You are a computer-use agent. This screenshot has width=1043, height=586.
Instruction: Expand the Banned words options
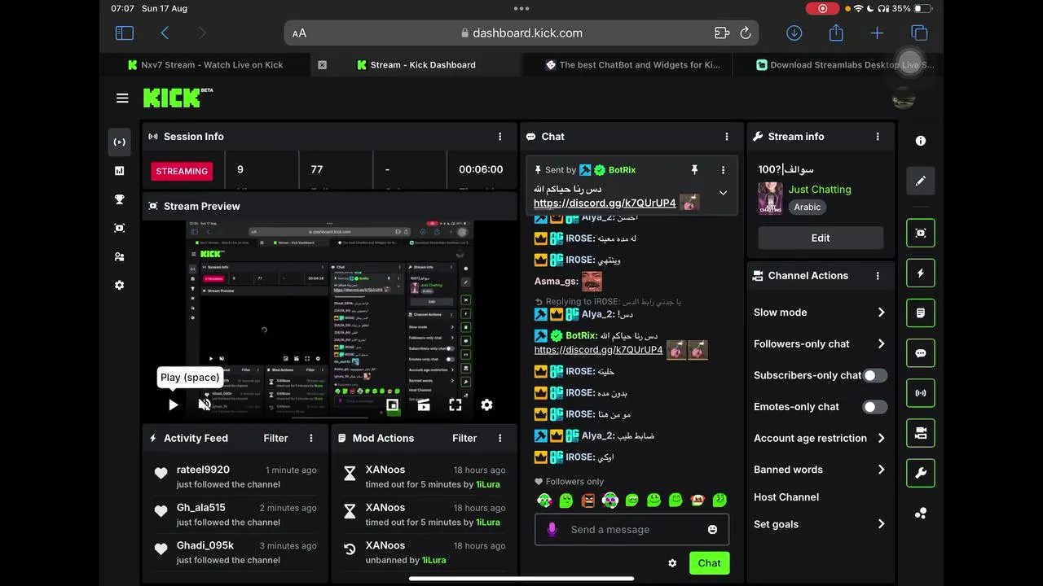(x=881, y=470)
